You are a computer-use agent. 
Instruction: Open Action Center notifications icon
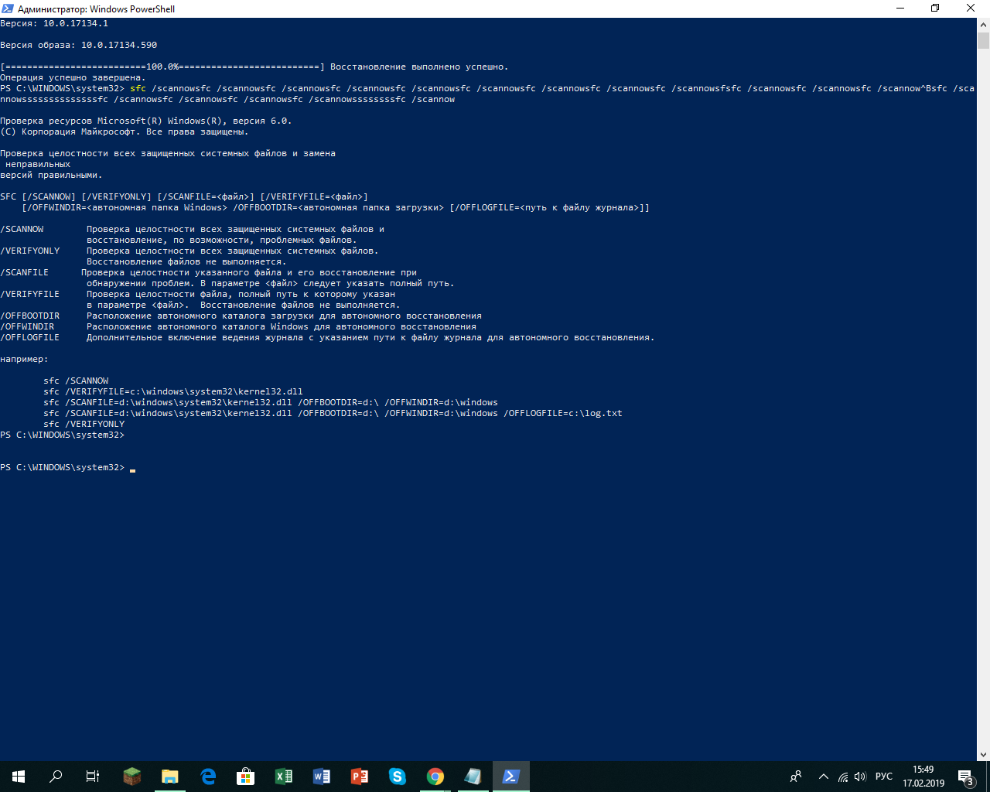[966, 777]
